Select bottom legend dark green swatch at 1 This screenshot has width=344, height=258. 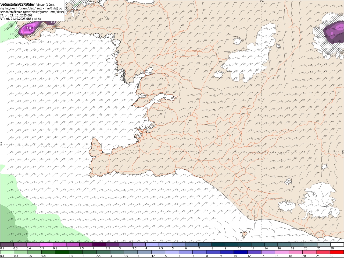(62, 252)
